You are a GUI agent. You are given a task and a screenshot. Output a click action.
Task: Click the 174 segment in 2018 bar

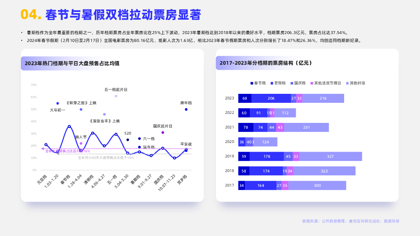[x=266, y=171]
